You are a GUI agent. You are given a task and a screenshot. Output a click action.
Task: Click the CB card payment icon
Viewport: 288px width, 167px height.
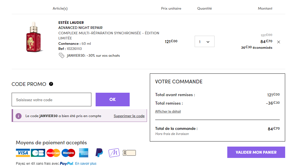tap(38, 153)
